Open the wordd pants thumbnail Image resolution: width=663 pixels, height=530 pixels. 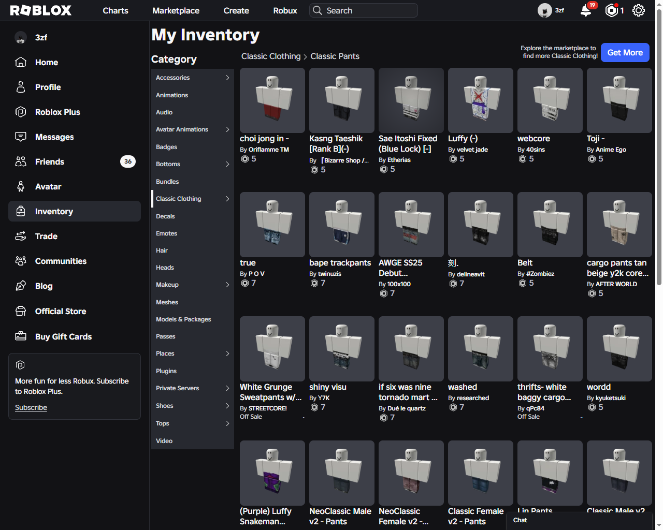point(619,349)
